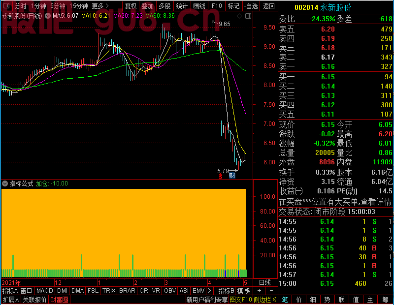Open the large buy order details notice
Image resolution: width=394 pixels, height=305 pixels.
click(335, 202)
